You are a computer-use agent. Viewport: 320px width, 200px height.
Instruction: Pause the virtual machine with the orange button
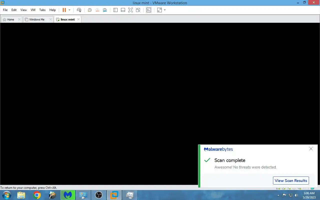click(64, 10)
